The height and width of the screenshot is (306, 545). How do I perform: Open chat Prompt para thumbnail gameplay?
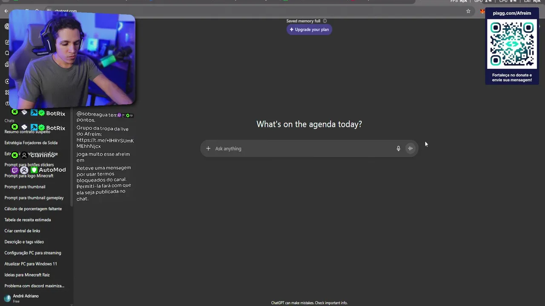point(34,198)
